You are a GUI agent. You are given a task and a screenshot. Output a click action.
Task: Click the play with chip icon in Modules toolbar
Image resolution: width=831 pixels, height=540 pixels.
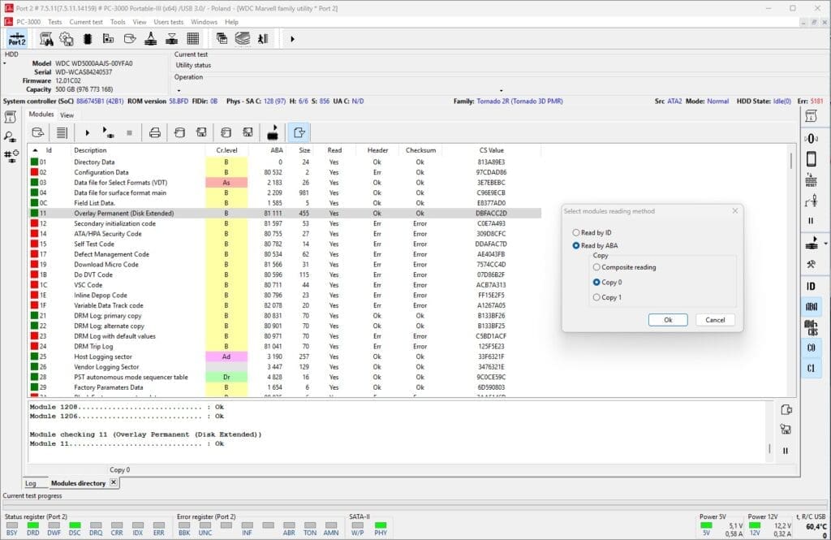[x=108, y=132]
